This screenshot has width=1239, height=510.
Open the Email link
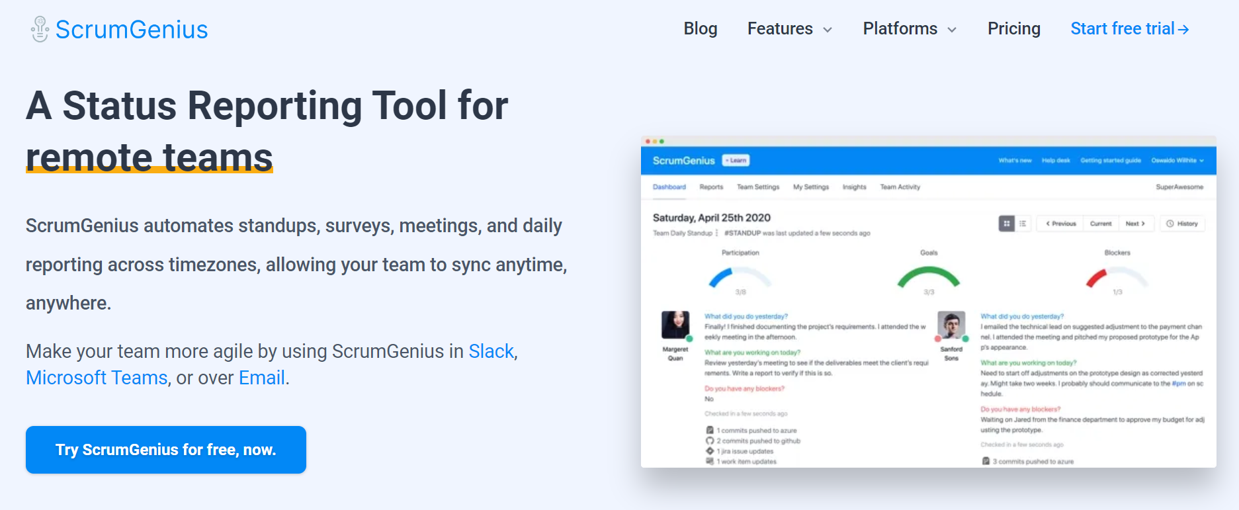[262, 378]
